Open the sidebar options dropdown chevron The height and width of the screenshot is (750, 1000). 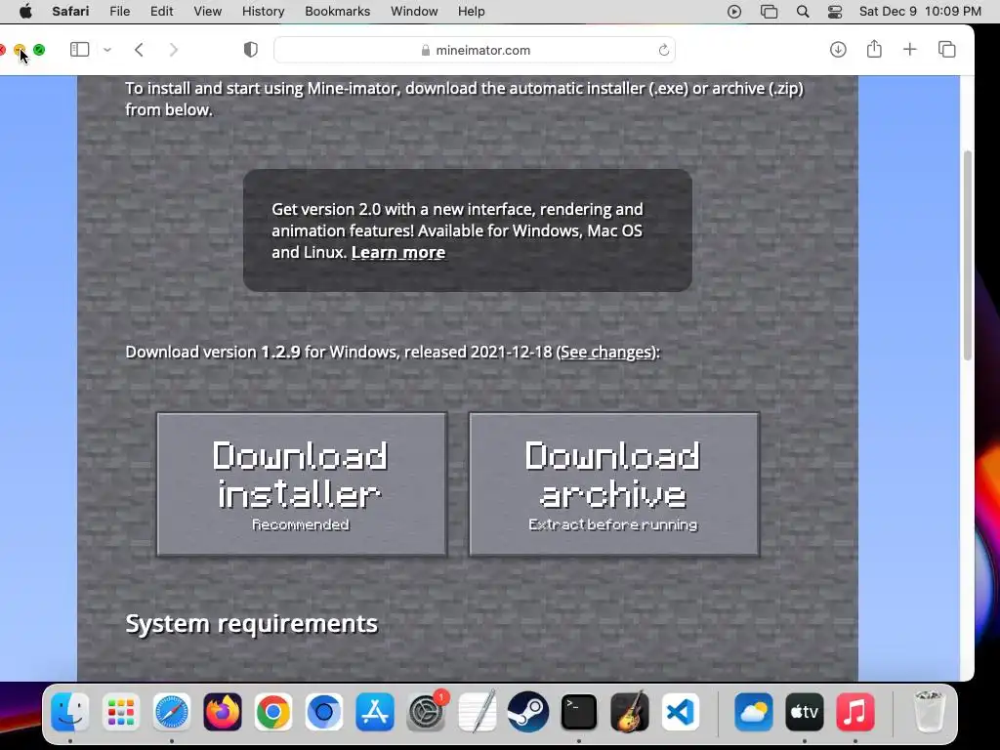click(x=107, y=50)
